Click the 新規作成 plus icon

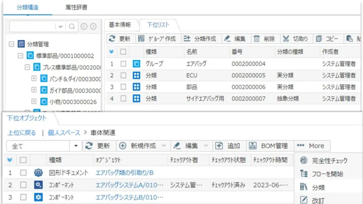pyautogui.click(x=122, y=146)
